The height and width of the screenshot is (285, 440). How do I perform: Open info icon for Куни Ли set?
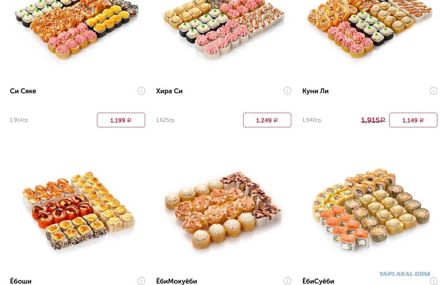(434, 91)
